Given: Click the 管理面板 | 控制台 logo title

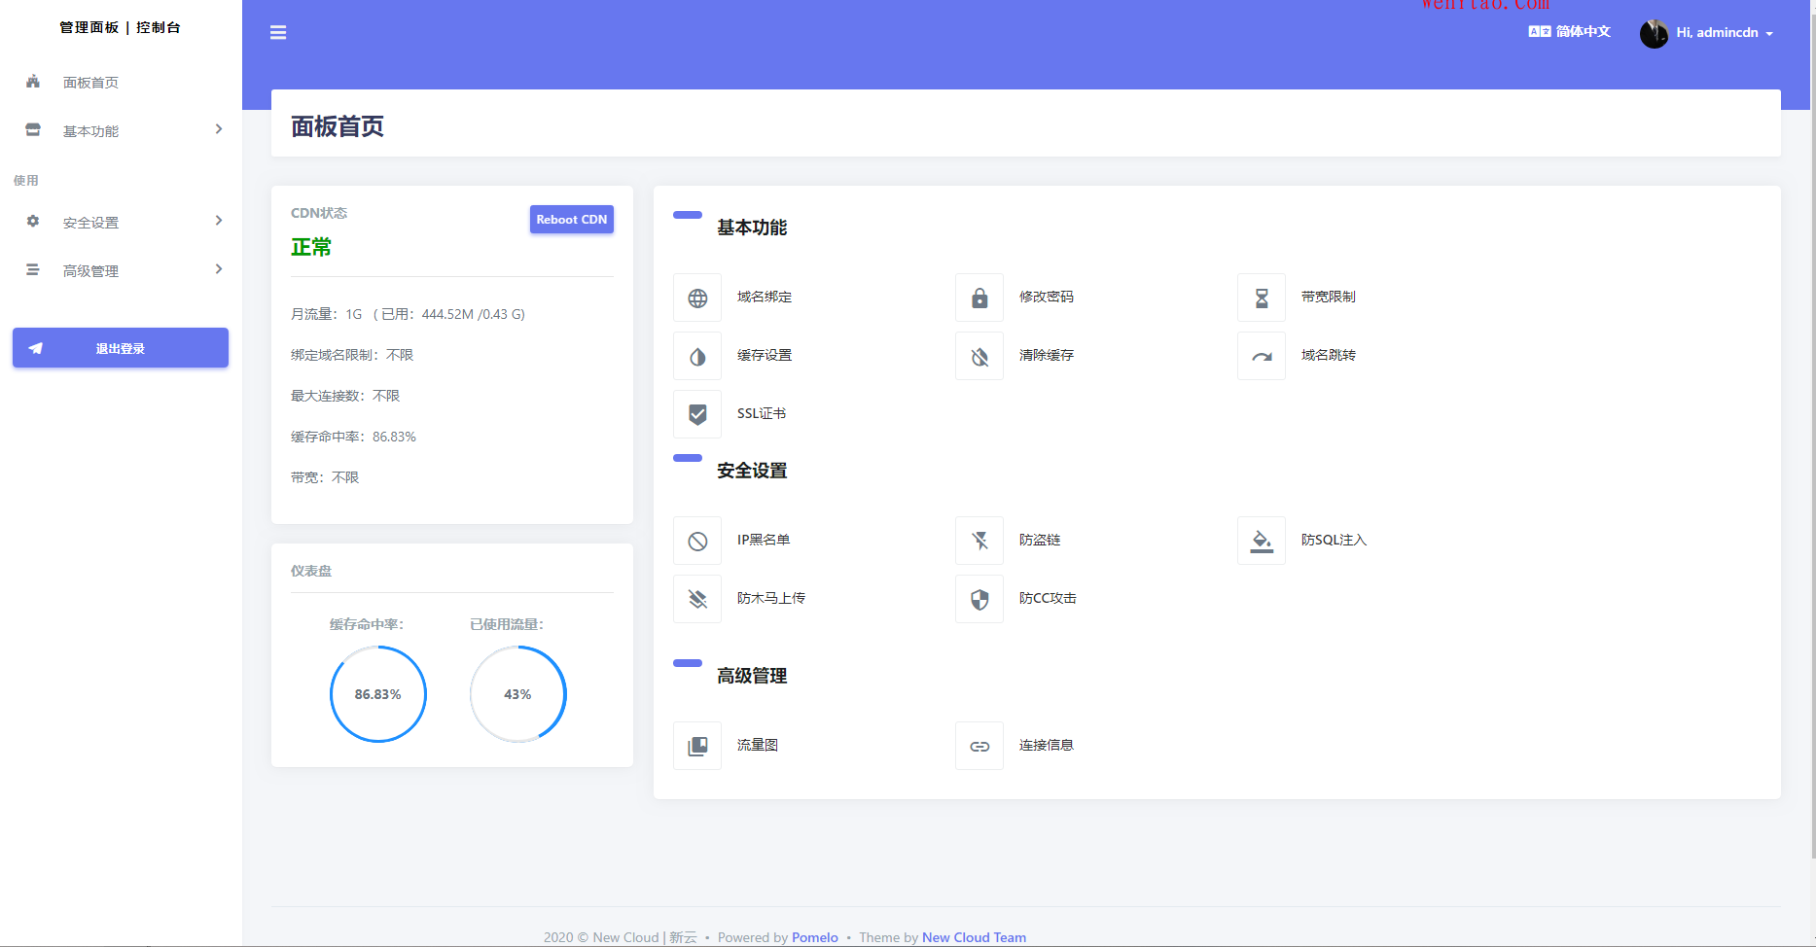Looking at the screenshot, I should tap(121, 27).
